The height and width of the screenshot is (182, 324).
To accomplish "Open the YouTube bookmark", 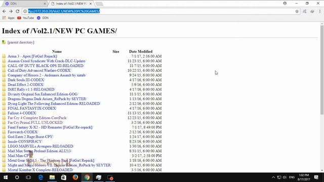I will [x=26, y=18].
